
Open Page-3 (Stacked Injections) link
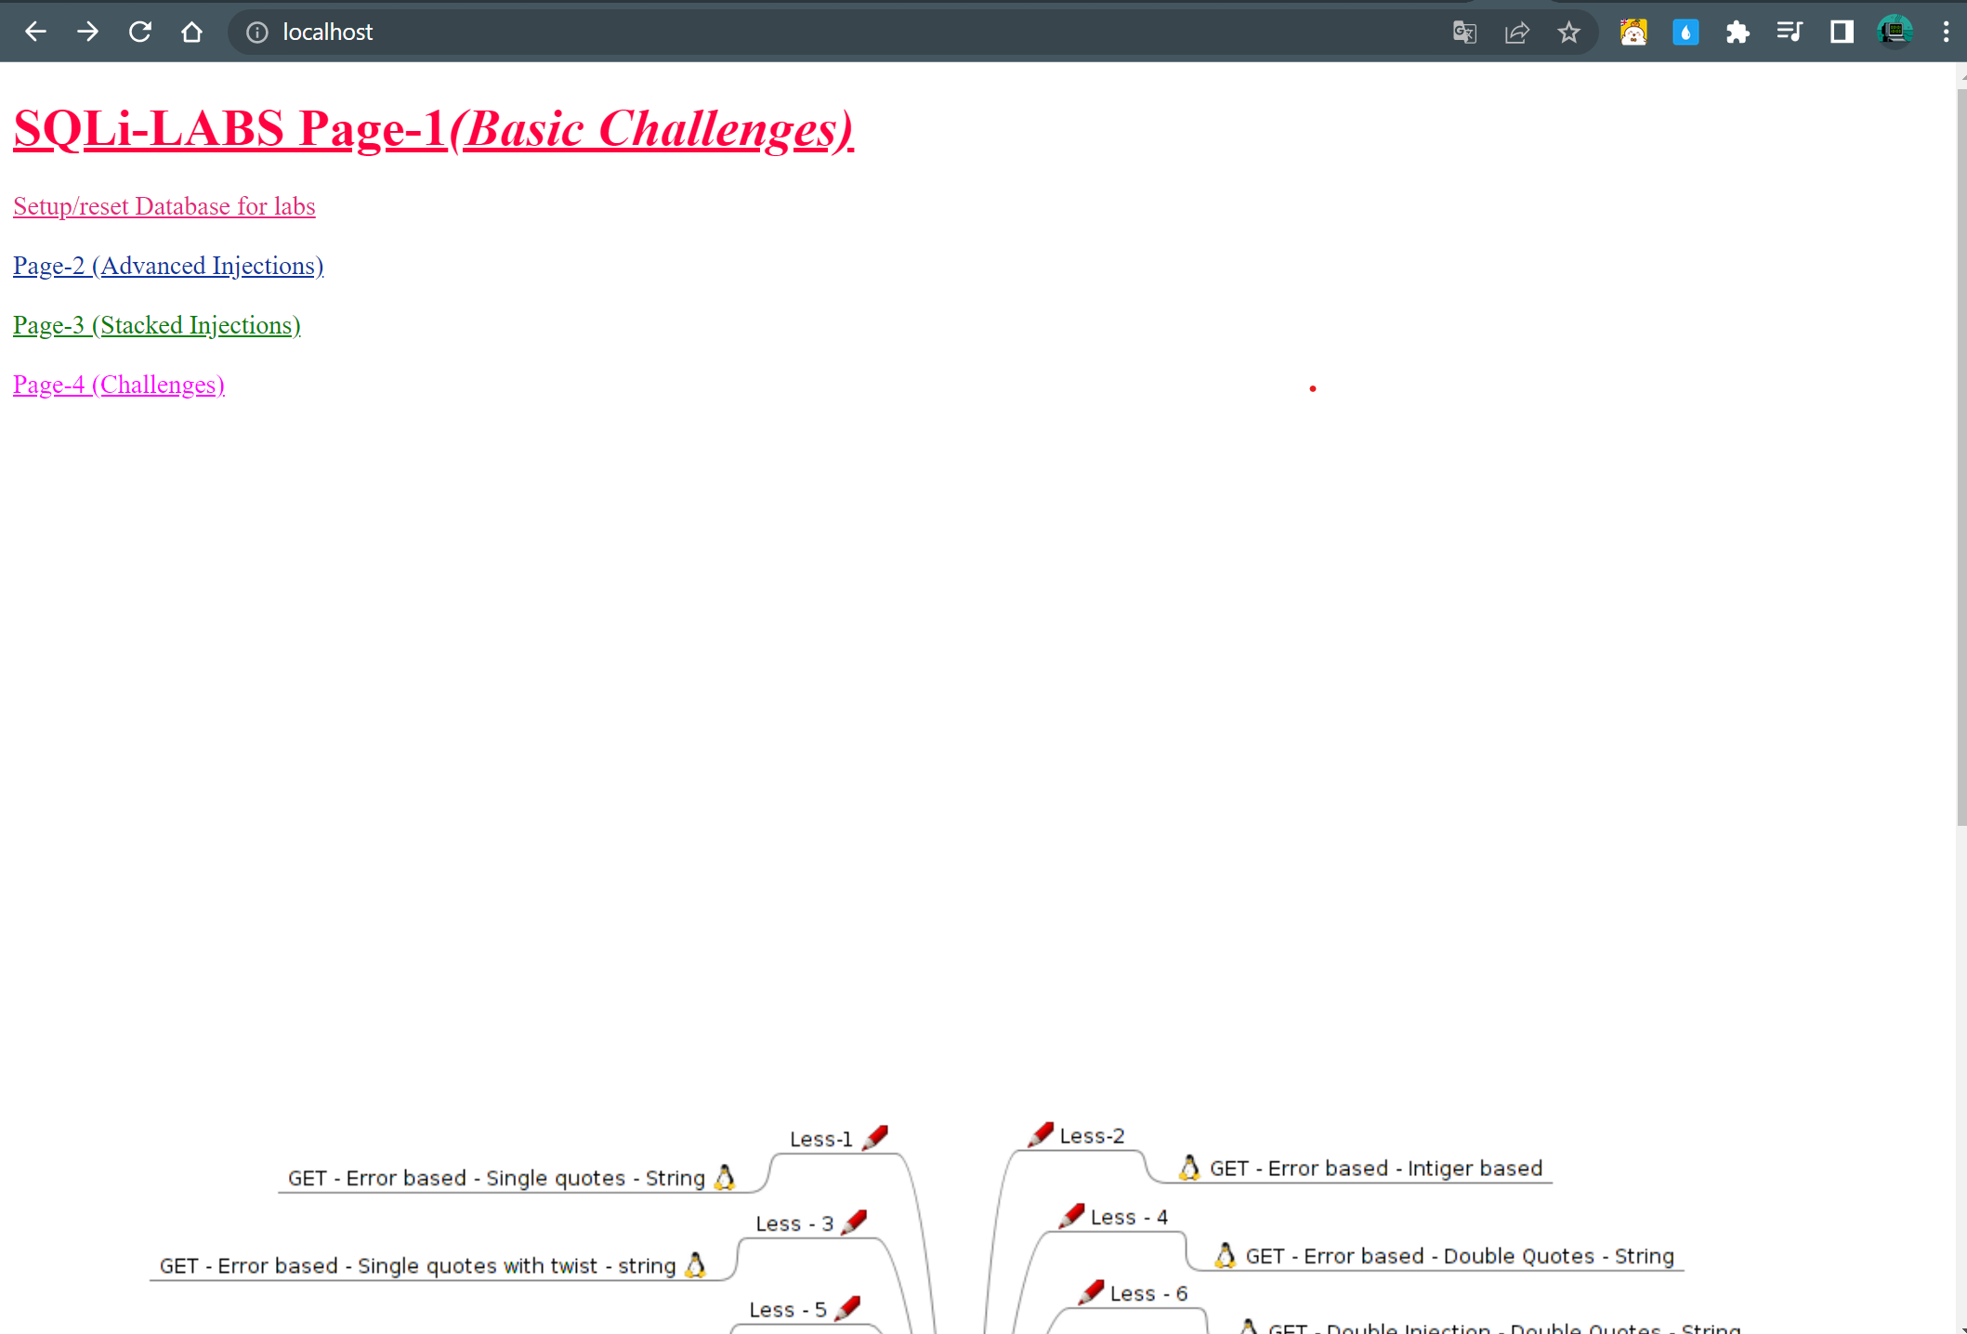[157, 325]
